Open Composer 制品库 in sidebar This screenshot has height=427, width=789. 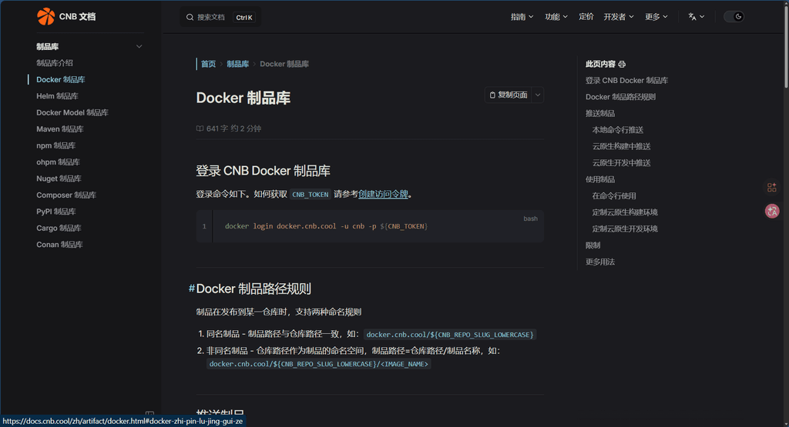tap(66, 195)
